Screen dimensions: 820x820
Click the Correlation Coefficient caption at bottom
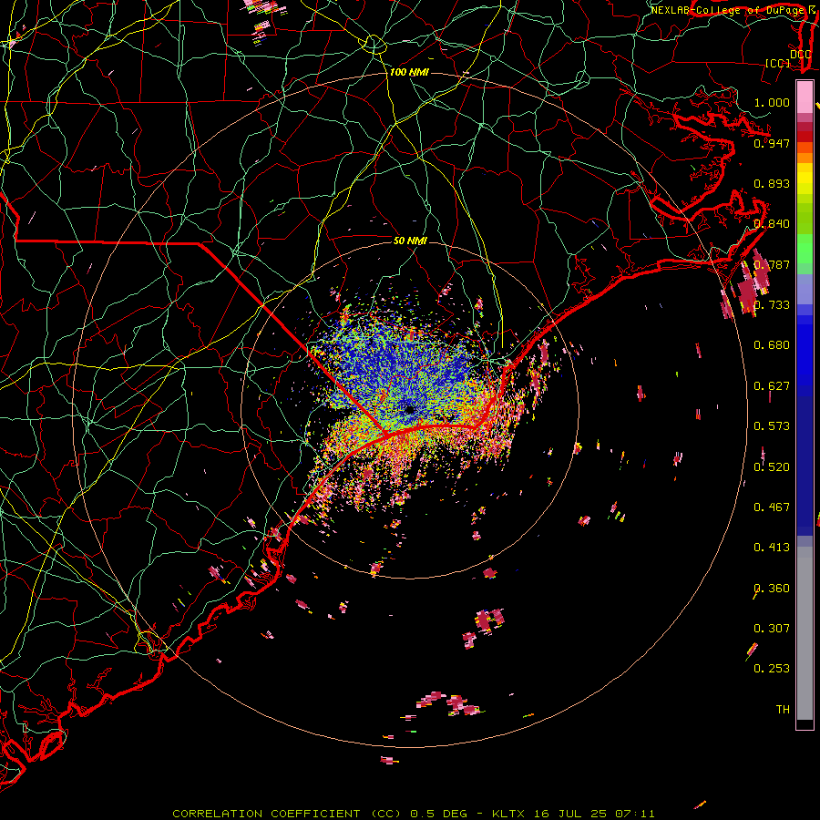413,814
